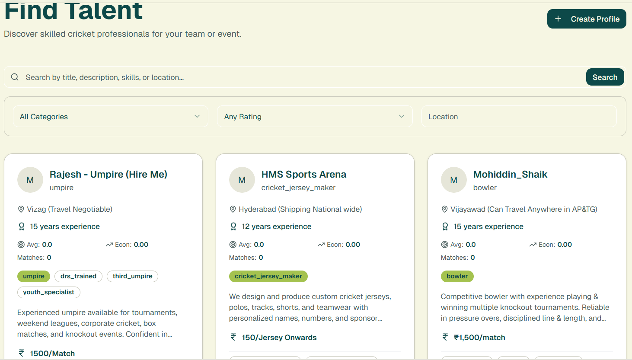The image size is (632, 360).
Task: Open the Any Rating dropdown
Action: 315,116
